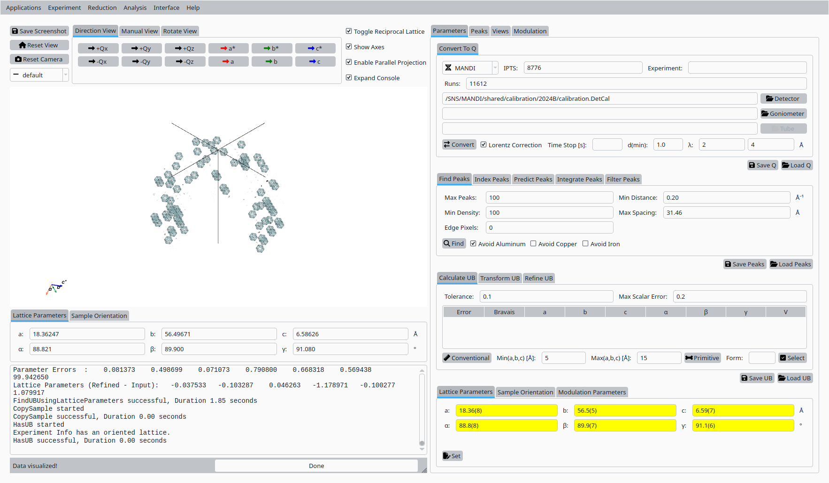The height and width of the screenshot is (483, 829).
Task: Set view direction to +Qx
Action: (x=98, y=48)
